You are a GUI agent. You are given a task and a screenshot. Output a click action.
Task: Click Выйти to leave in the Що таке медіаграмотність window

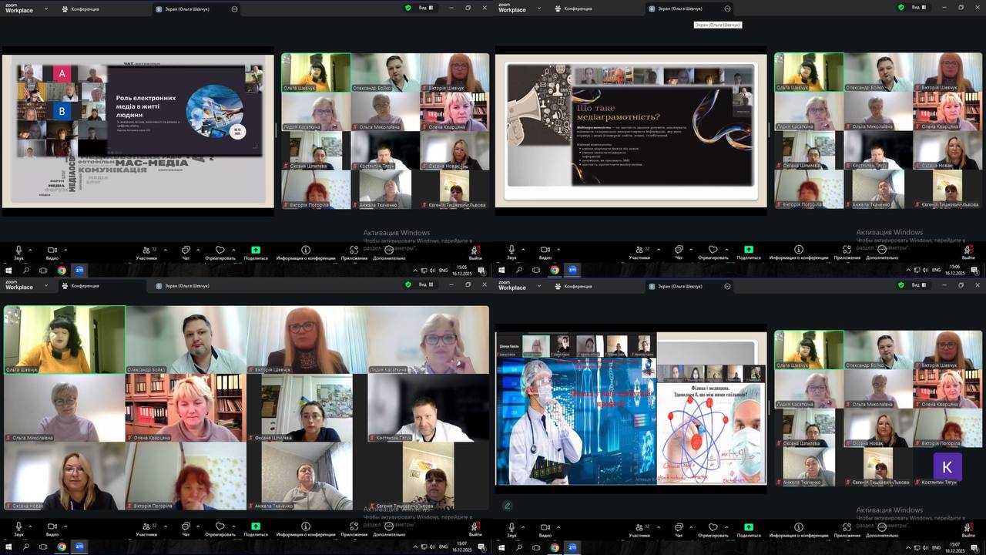[968, 251]
